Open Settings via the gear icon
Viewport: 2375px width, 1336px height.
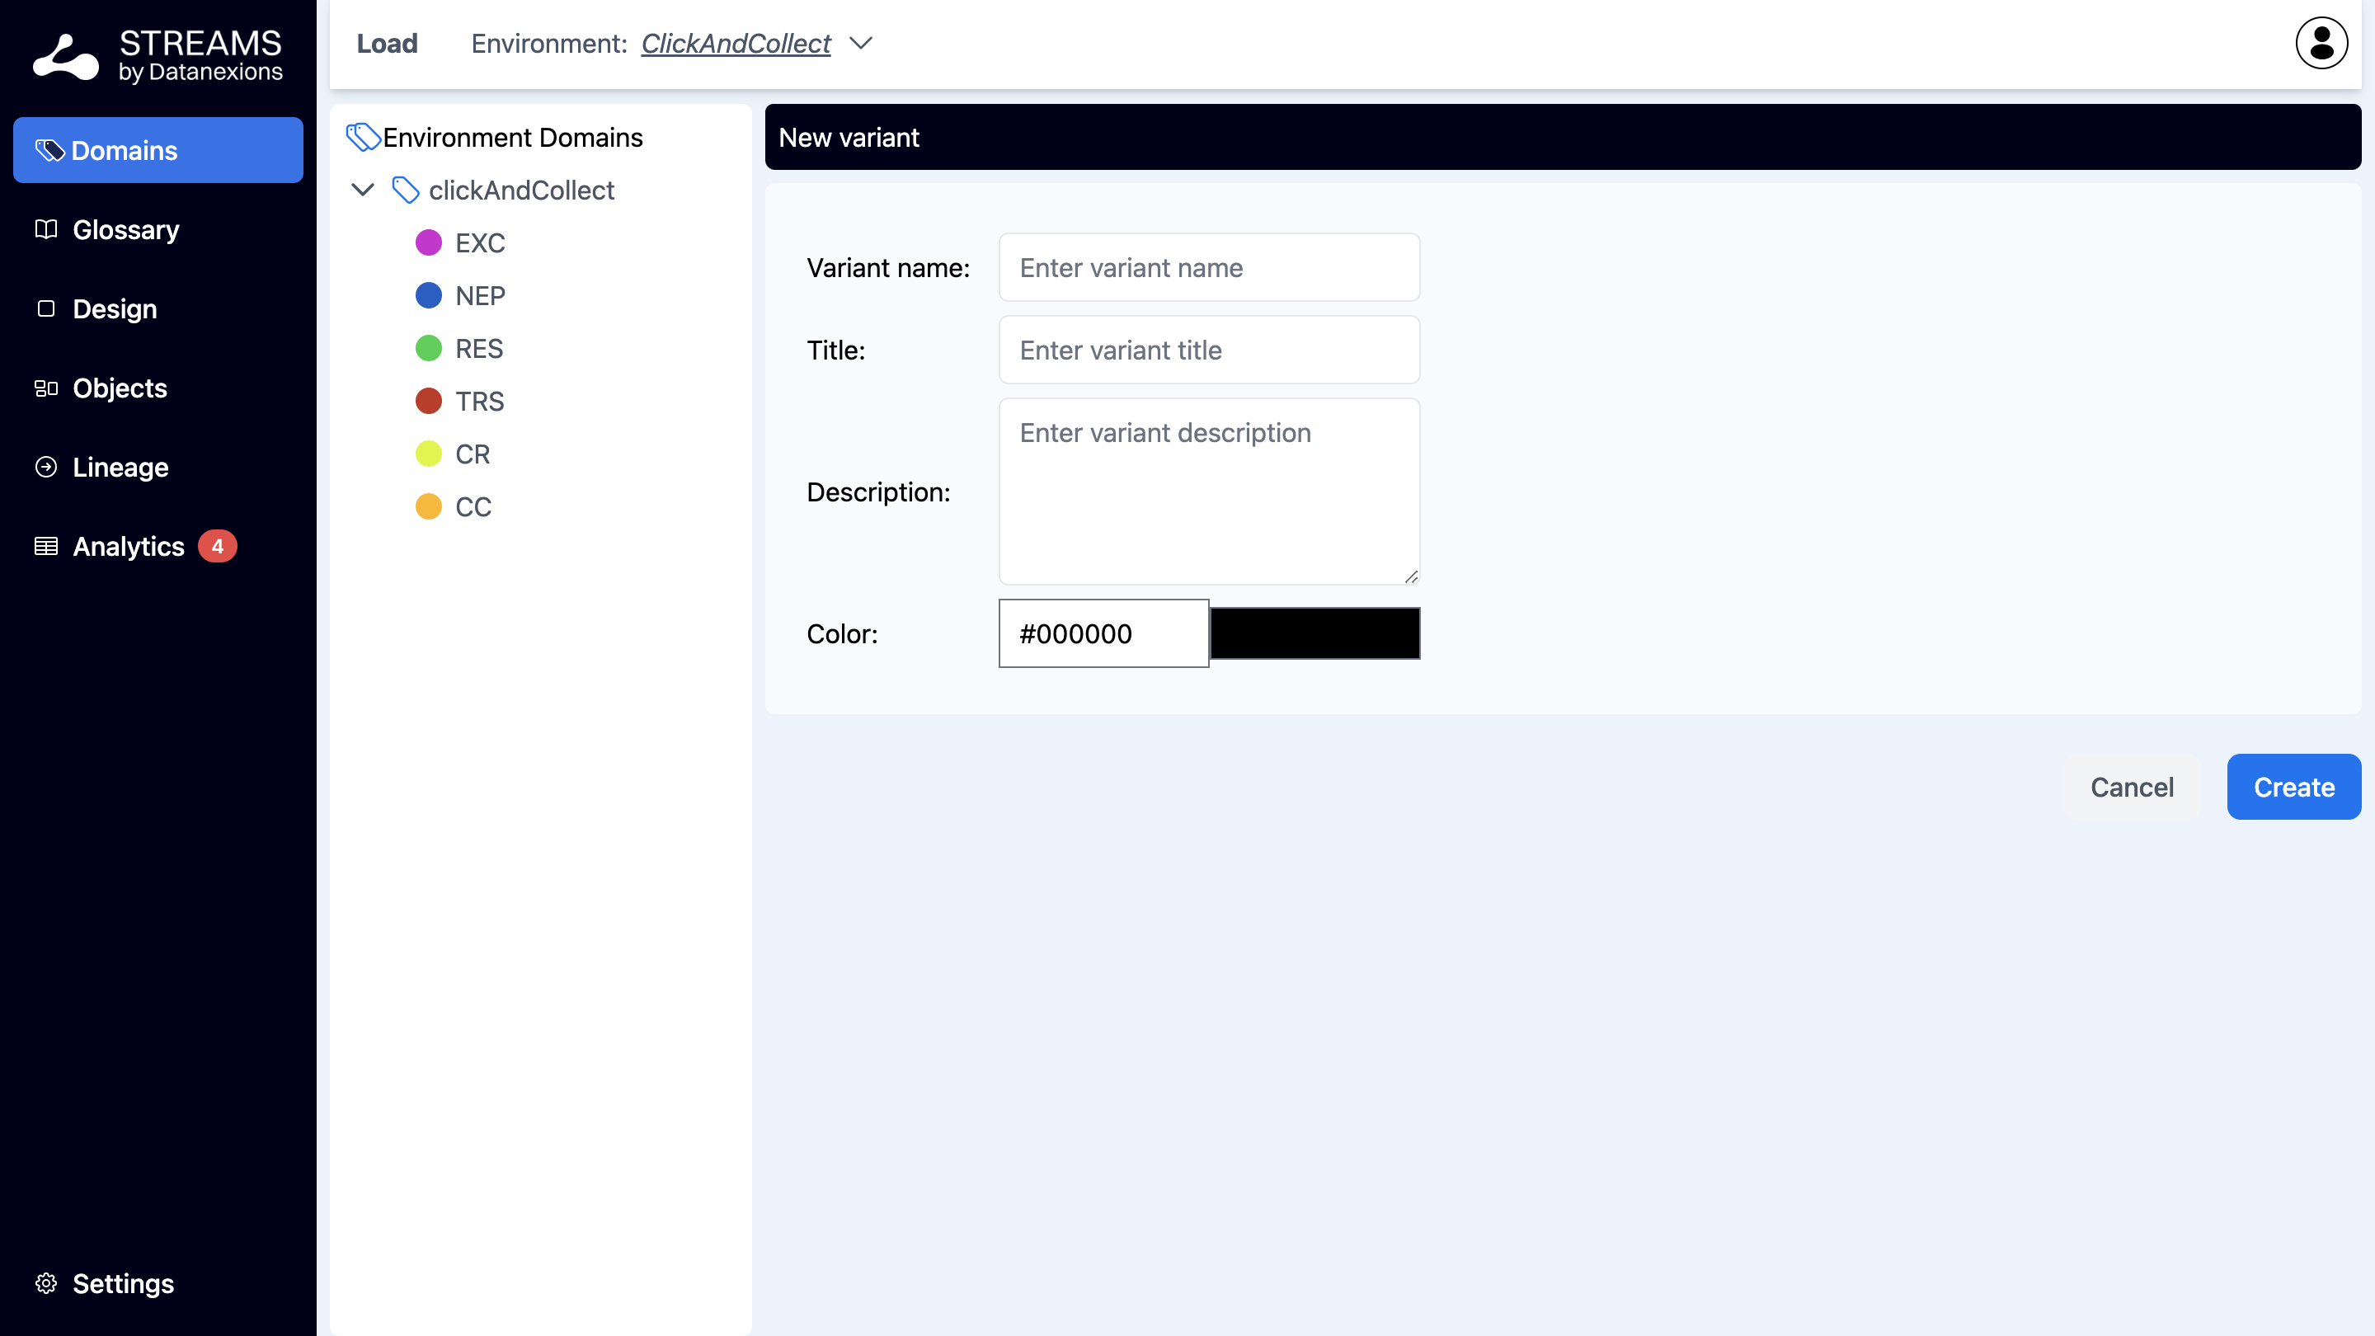46,1282
